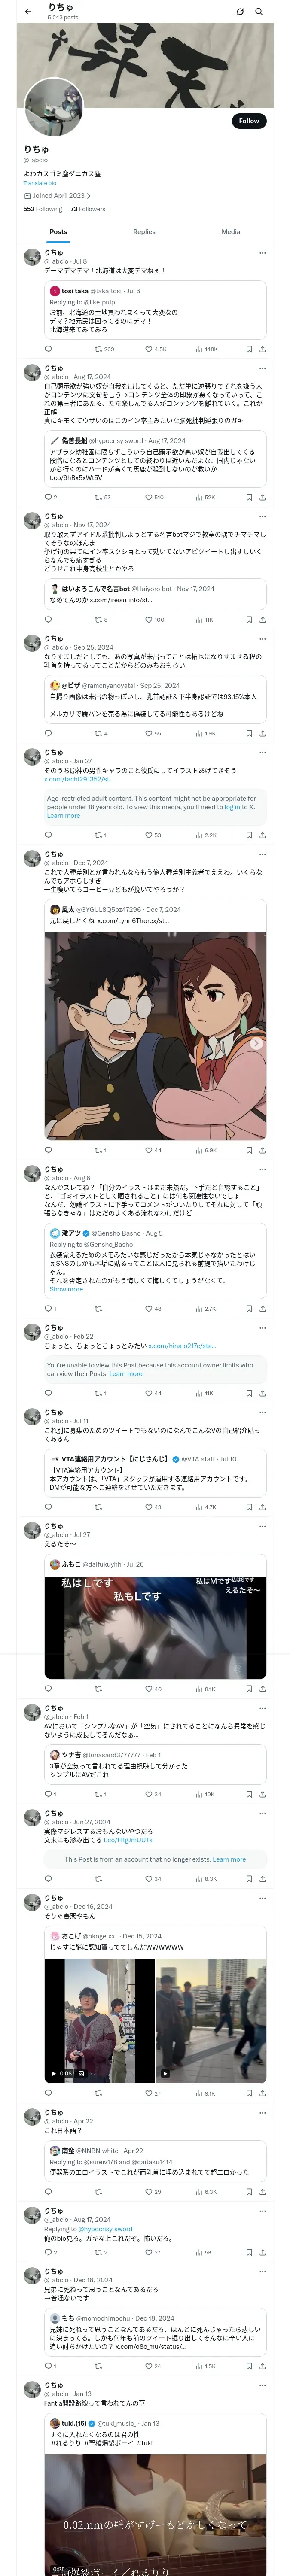Repost the post showing 269 reposts

tap(104, 349)
